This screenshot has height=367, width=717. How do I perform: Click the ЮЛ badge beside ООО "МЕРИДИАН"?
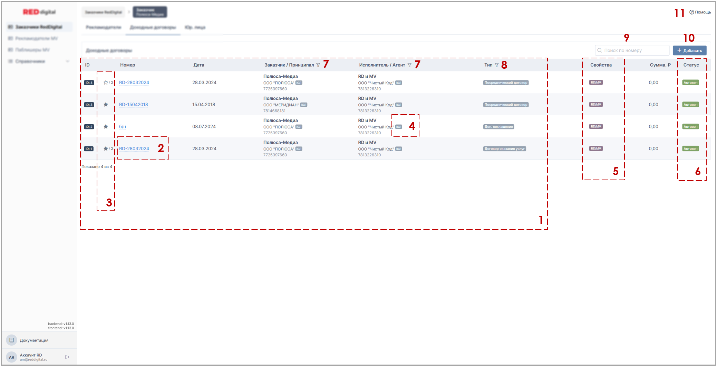tap(303, 105)
